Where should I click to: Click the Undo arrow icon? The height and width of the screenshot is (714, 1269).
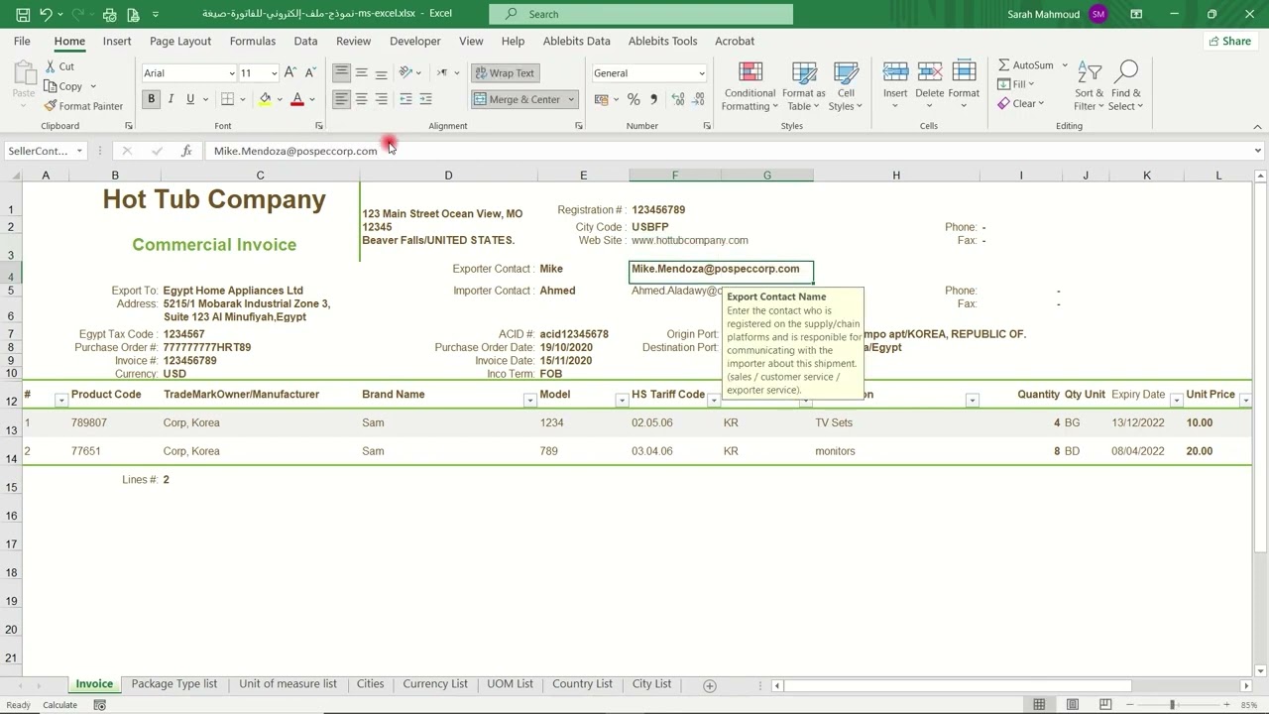coord(46,14)
